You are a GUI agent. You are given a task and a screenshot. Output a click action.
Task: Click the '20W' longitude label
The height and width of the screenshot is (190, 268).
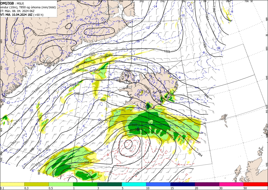(142, 1)
